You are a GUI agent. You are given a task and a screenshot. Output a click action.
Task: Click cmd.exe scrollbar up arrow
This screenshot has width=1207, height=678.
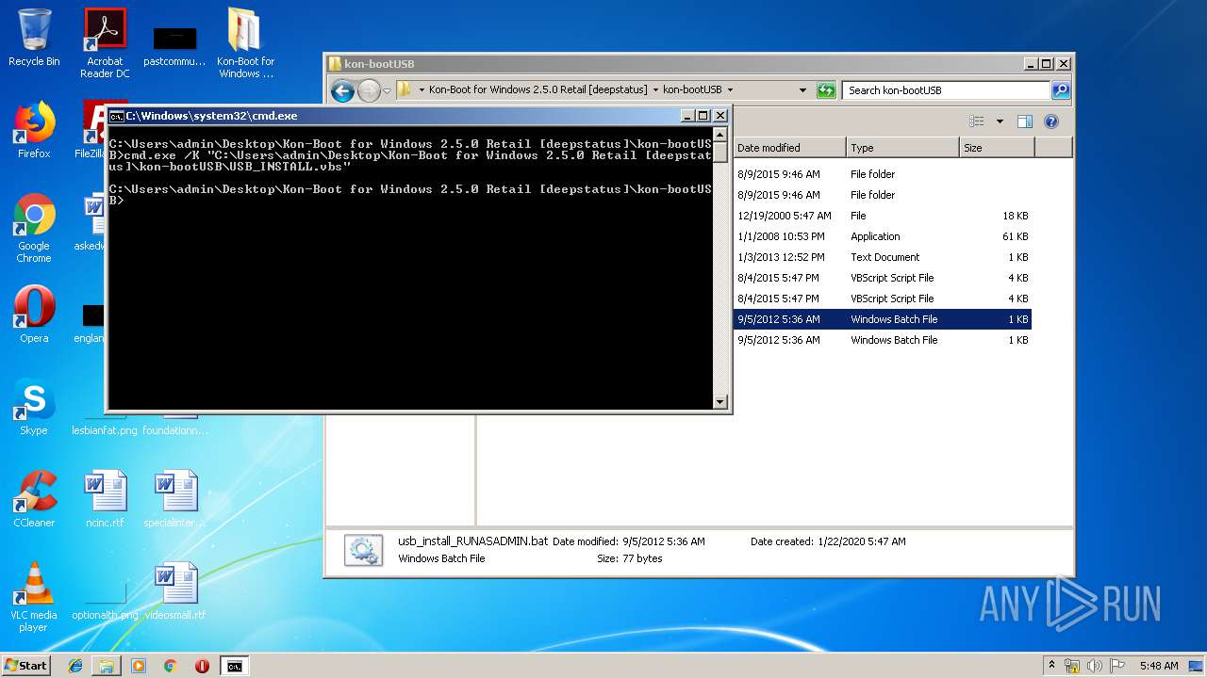(x=720, y=134)
